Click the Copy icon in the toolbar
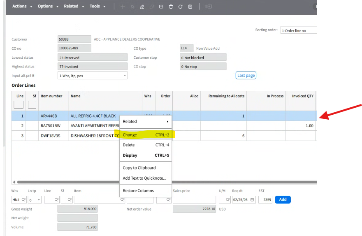 coord(152,7)
